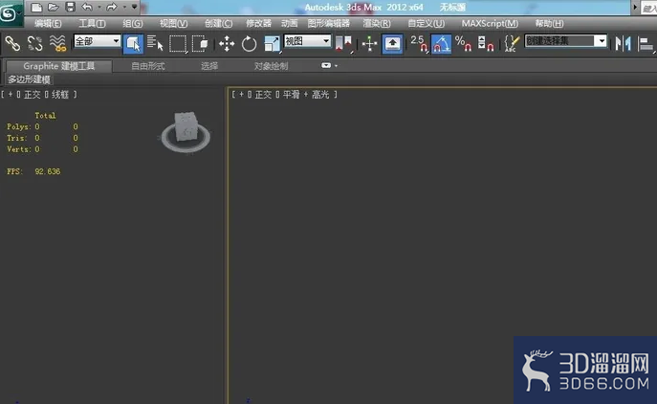
Task: Switch to 选择 ribbon tab
Action: coord(209,66)
